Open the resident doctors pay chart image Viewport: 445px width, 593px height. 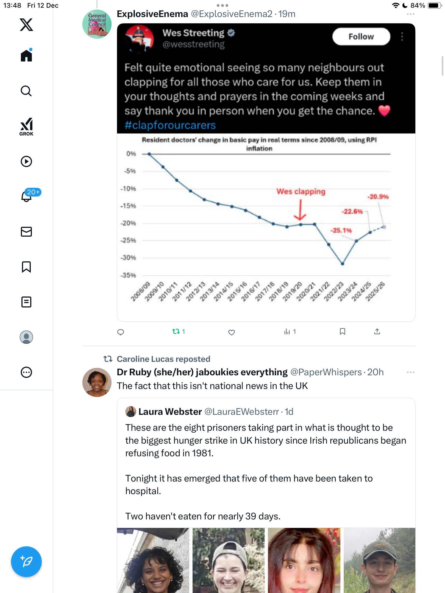pos(265,220)
